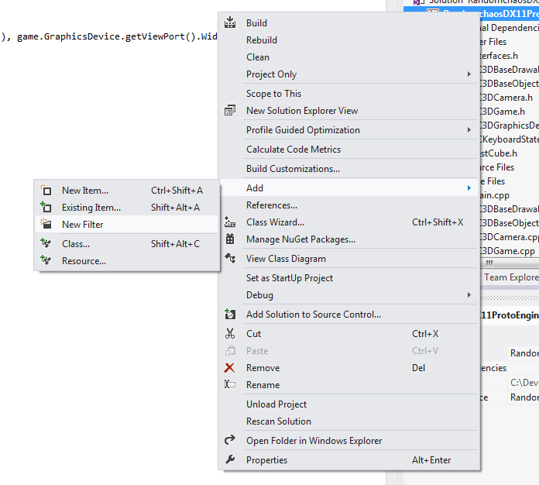Click the Properties wrench icon
Viewport: 539px width, 485px height.
point(230,459)
